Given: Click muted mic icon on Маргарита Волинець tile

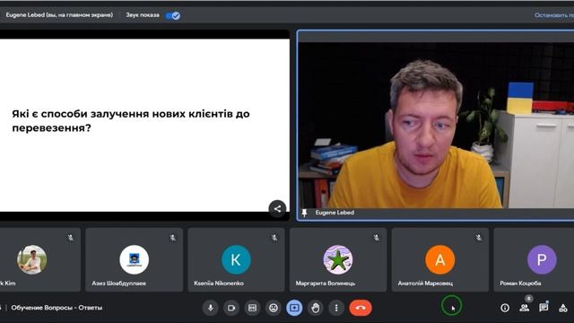Looking at the screenshot, I should (x=377, y=238).
